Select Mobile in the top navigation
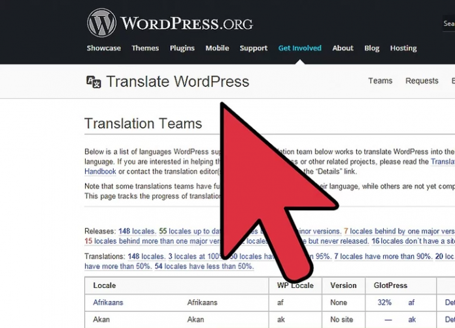Screen dimensions: 455x328 coord(217,48)
